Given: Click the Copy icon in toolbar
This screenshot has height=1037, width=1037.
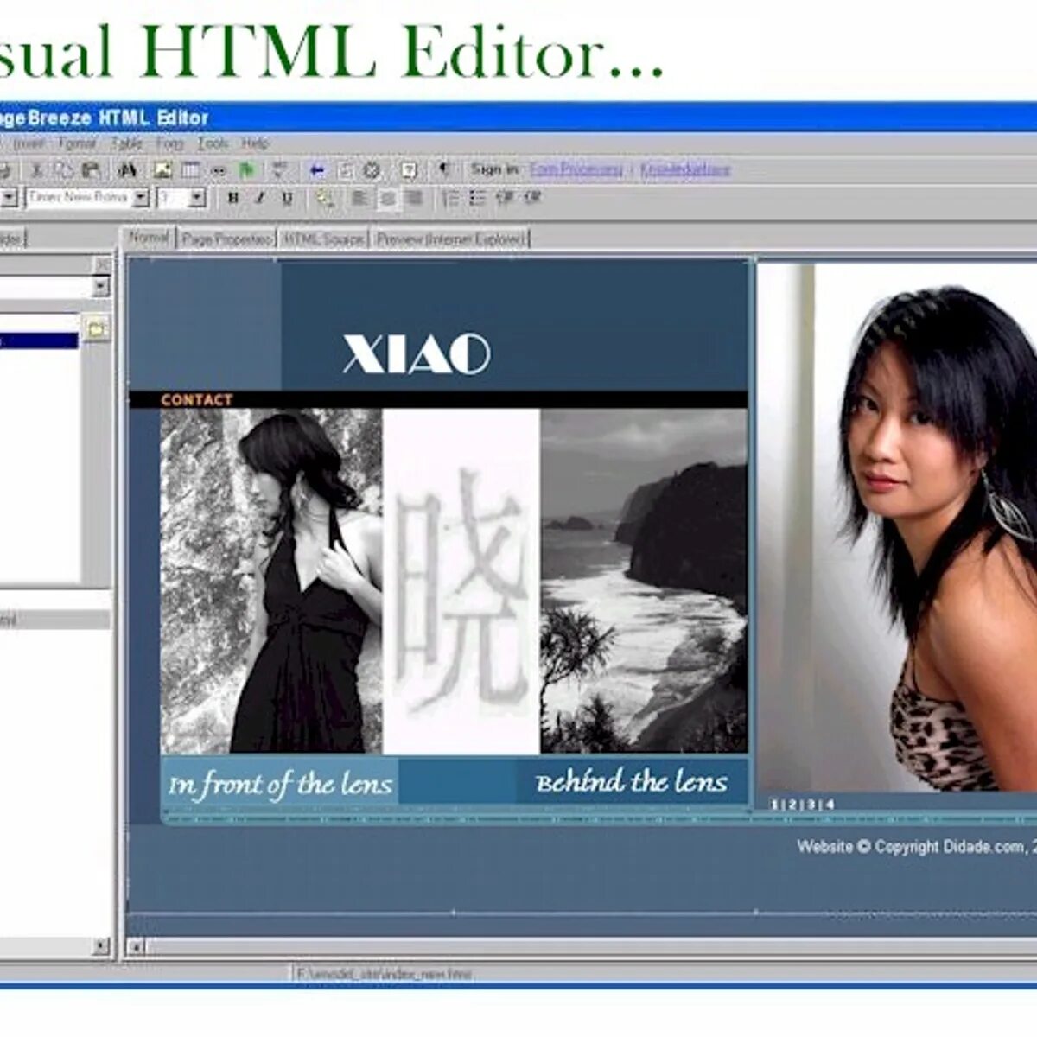Looking at the screenshot, I should click(x=63, y=170).
